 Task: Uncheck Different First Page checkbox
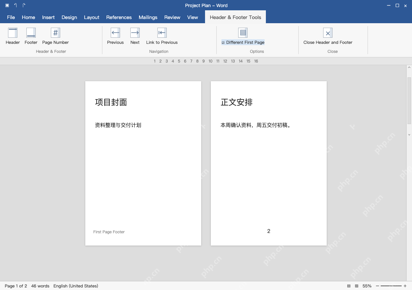[x=223, y=43]
